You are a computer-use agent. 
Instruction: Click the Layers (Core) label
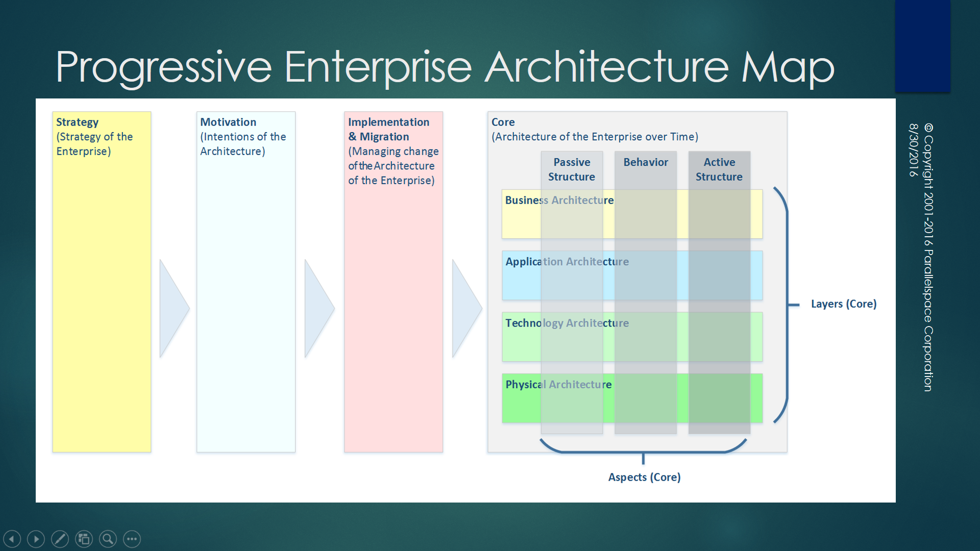pos(843,304)
